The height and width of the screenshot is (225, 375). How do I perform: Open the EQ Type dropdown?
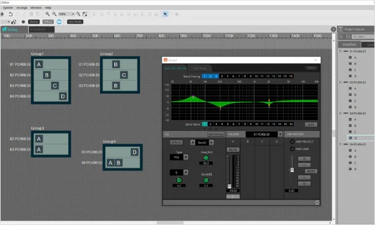(x=186, y=157)
